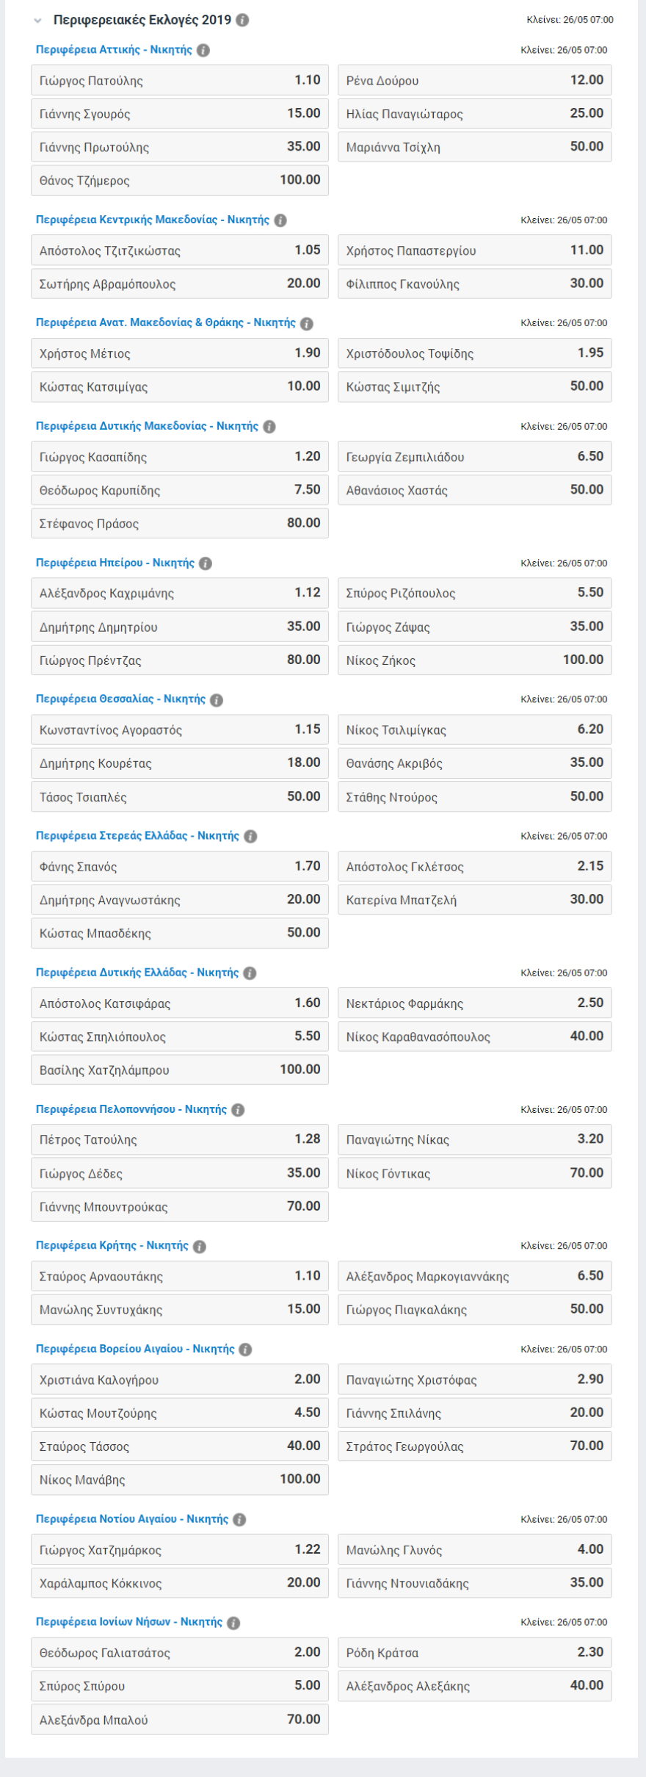Show info for Περιφέρεια Στερεάς Ελλάδας
The image size is (646, 1777).
[250, 836]
